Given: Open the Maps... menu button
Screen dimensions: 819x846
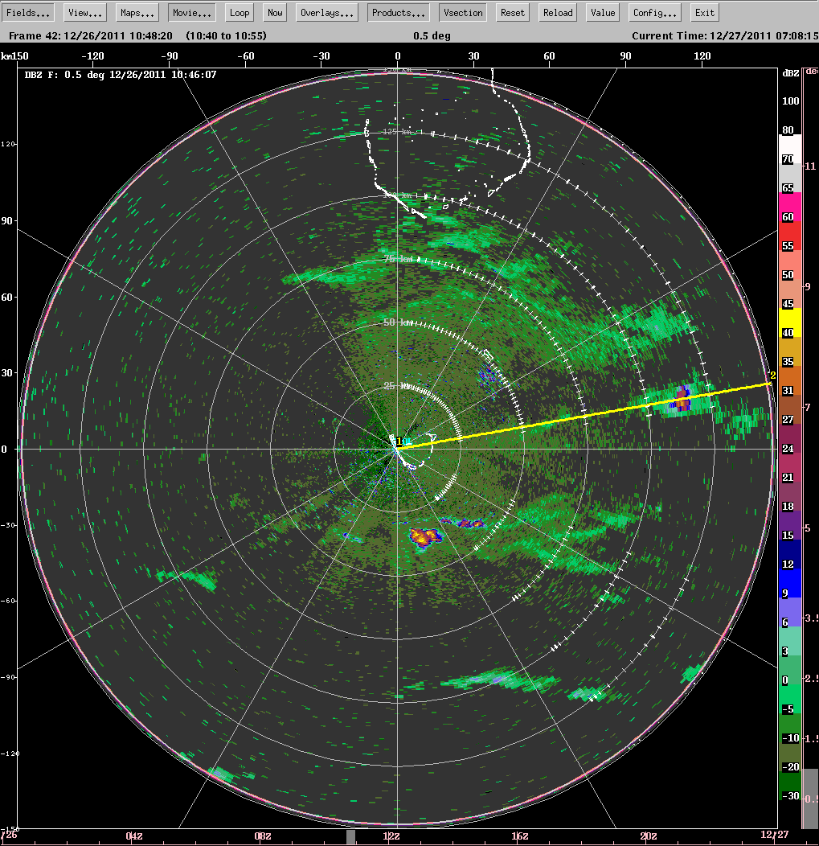Looking at the screenshot, I should [x=137, y=12].
